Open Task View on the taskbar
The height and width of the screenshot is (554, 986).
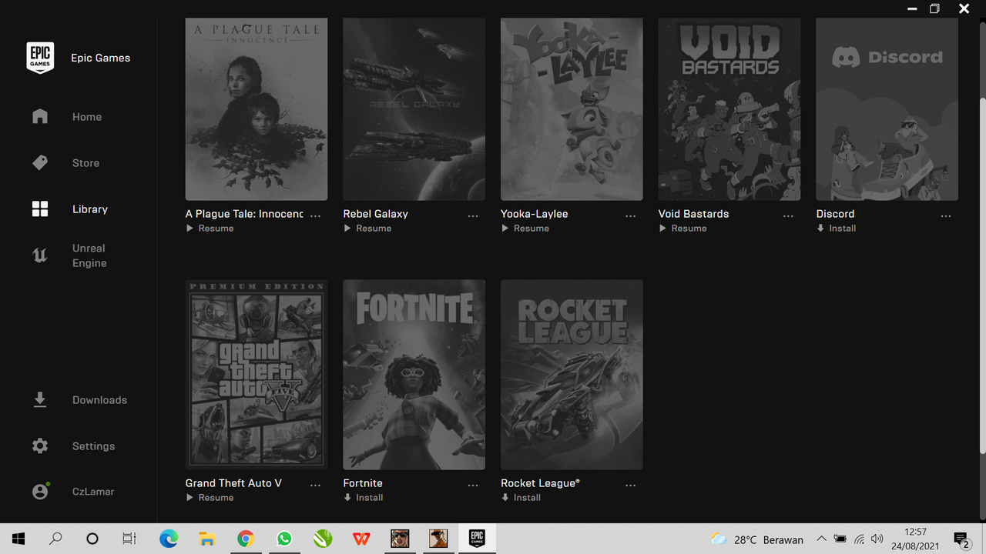point(129,539)
